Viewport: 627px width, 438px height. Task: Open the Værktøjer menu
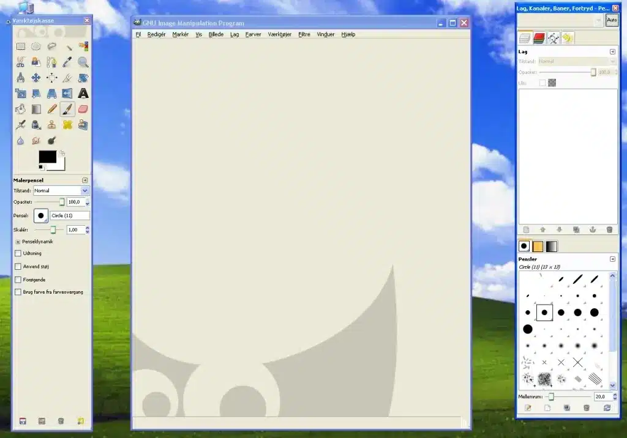point(279,34)
